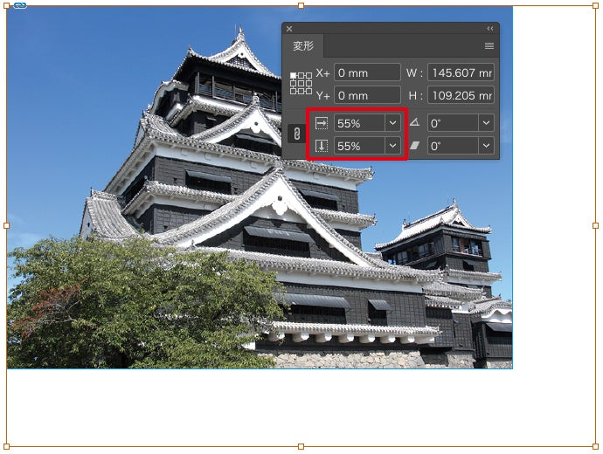Click the bottom-left frame corner handle
Viewport: 603px width, 454px height.
click(6, 446)
